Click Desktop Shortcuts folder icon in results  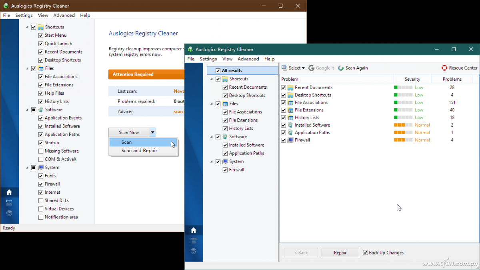[x=290, y=95]
